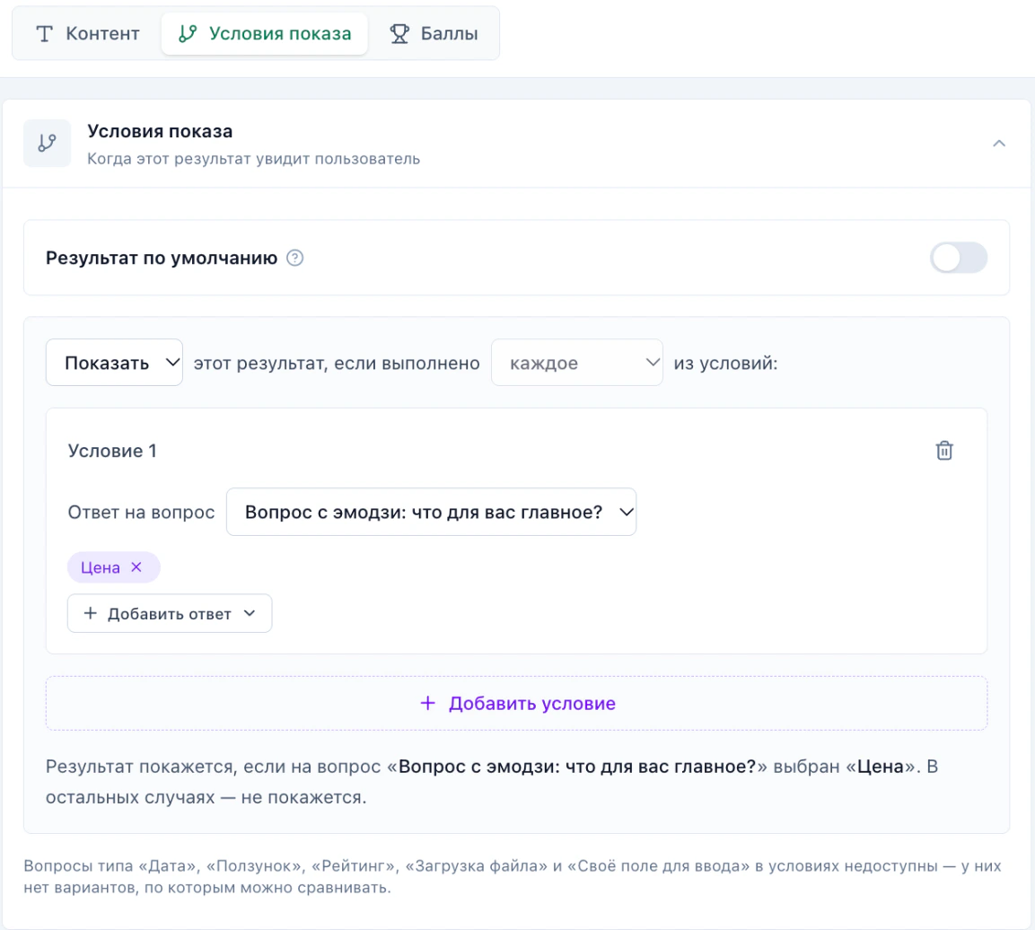Click the Цена tag label

(101, 567)
